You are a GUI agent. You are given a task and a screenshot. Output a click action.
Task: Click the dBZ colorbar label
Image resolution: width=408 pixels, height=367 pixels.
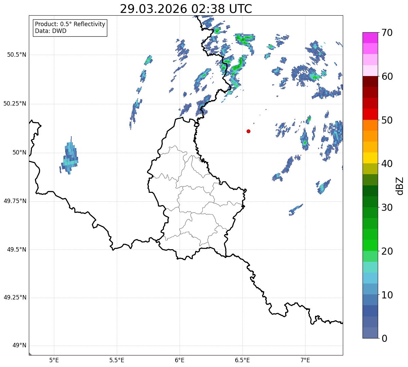tap(400, 186)
